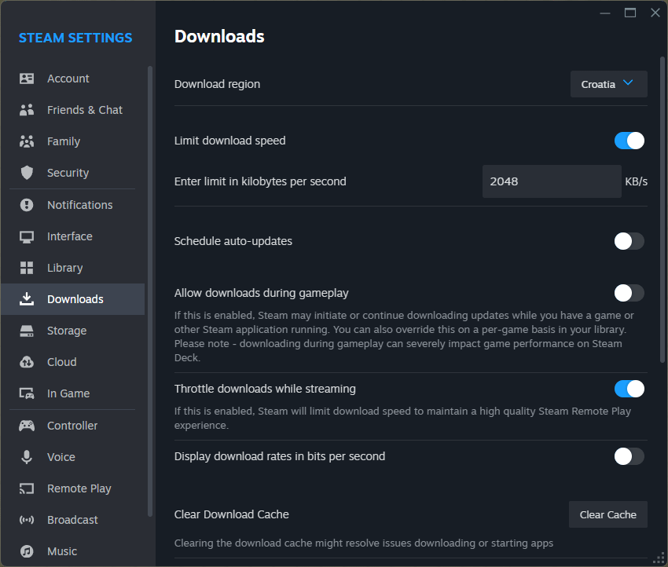This screenshot has width=668, height=567.
Task: Click the 2048 KB/s limit input field
Action: pos(552,181)
